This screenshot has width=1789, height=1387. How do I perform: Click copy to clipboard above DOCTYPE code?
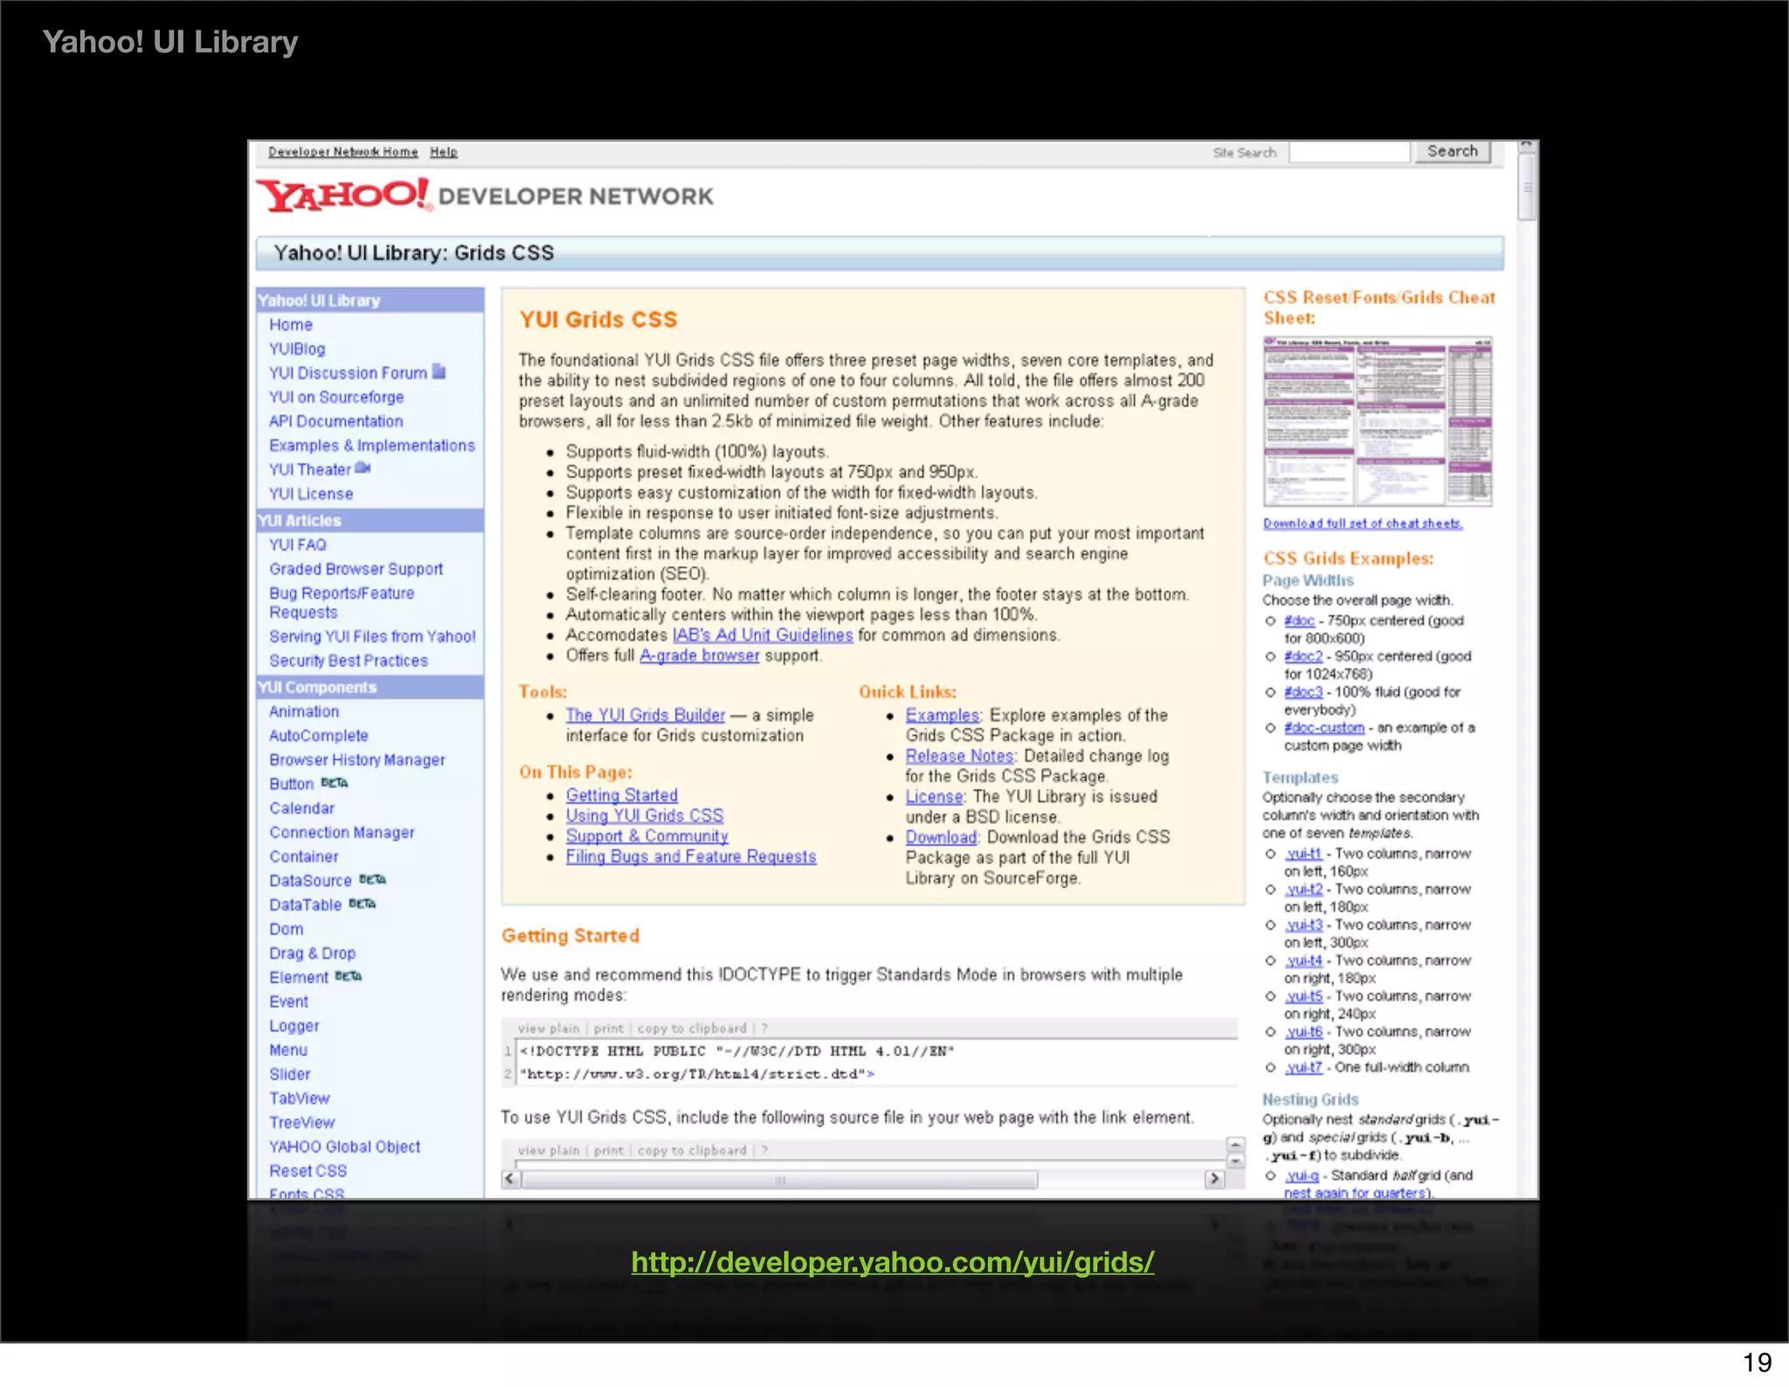[692, 1029]
